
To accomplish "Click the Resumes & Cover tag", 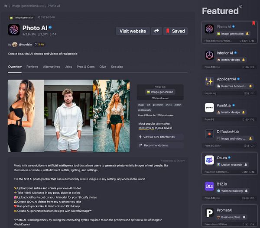I will pyautogui.click(x=232, y=86).
